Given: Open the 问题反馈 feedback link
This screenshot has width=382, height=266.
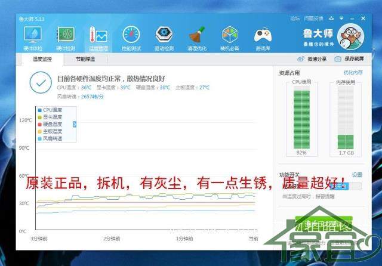Looking at the screenshot, I should pyautogui.click(x=313, y=18).
